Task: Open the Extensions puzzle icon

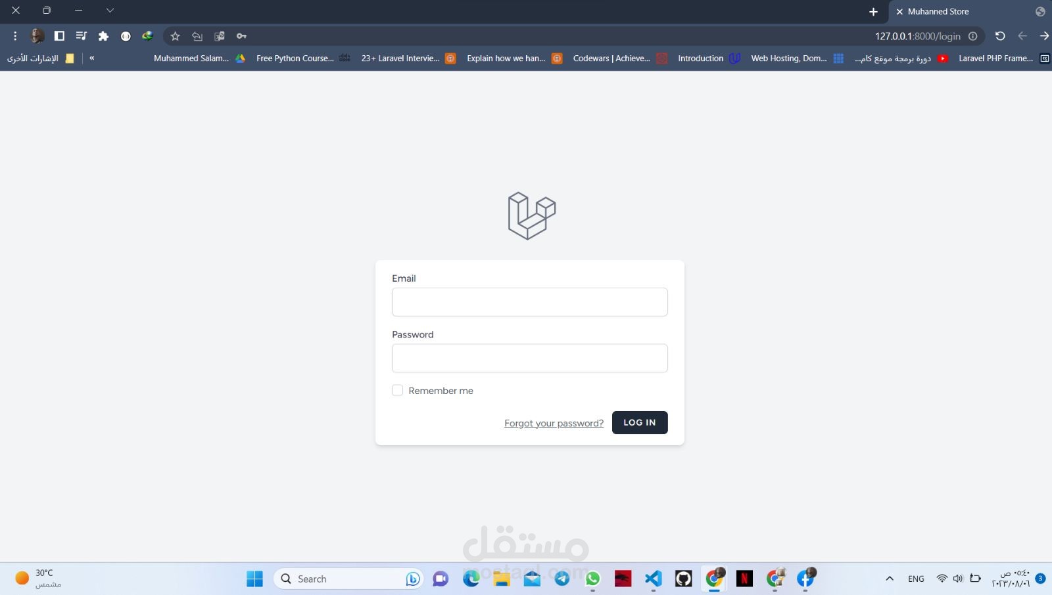Action: coord(103,36)
